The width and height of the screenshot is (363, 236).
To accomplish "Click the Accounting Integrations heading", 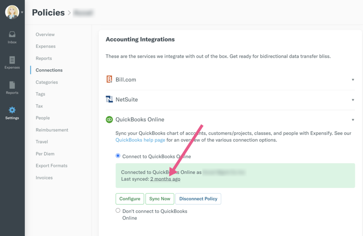I will pyautogui.click(x=140, y=39).
